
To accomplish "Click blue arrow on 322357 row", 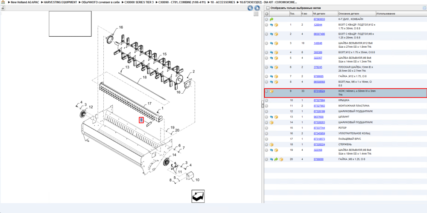I will pyautogui.click(x=272, y=58).
